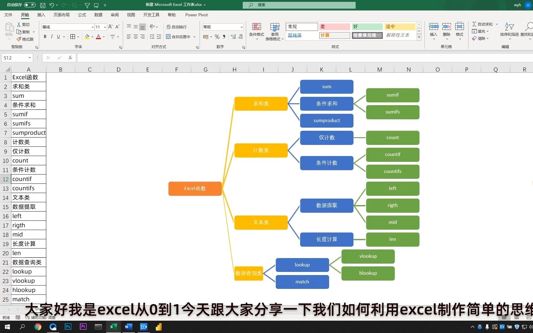Toggle underline formatting
Image resolution: width=533 pixels, height=333 pixels.
[58, 37]
